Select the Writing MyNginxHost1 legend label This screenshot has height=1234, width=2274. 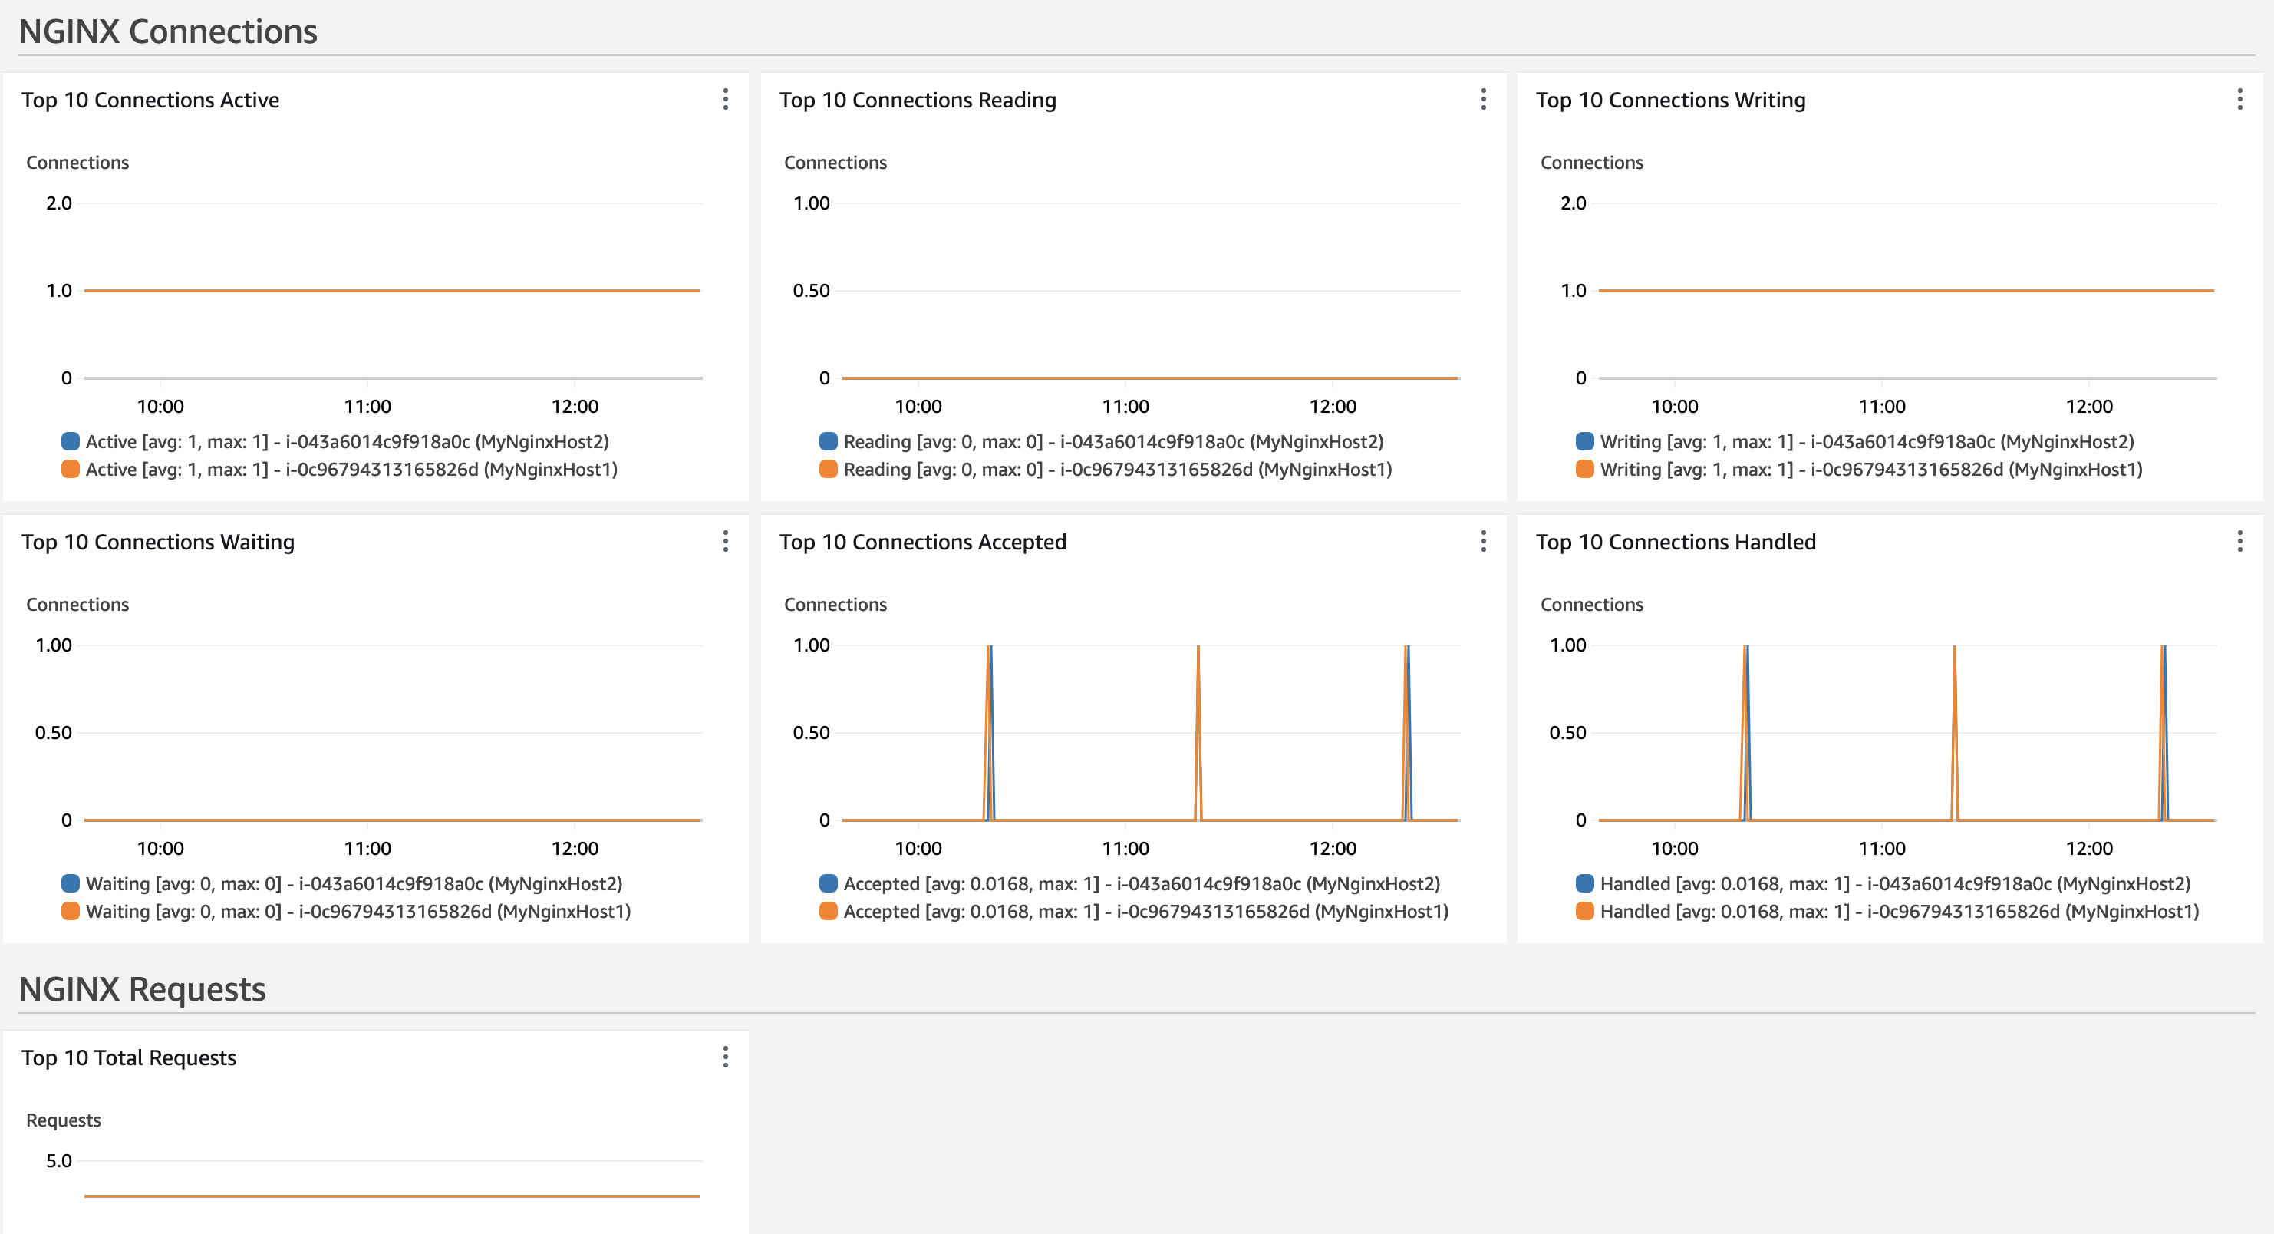coord(1871,470)
